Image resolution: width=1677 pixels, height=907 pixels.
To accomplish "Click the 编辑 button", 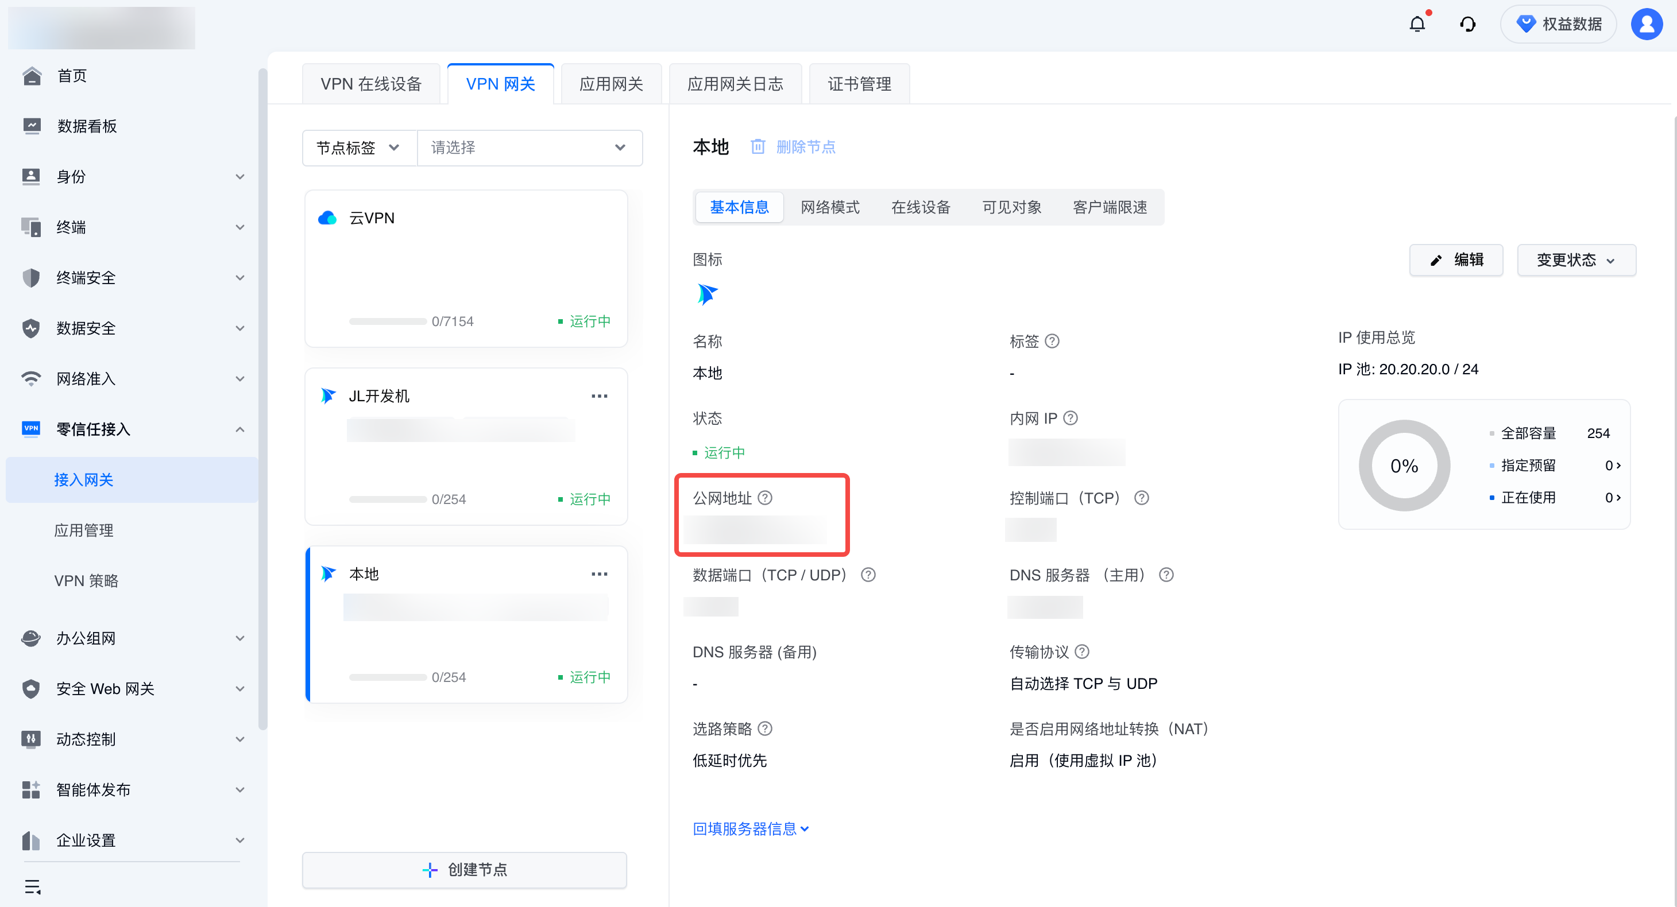I will (x=1456, y=259).
